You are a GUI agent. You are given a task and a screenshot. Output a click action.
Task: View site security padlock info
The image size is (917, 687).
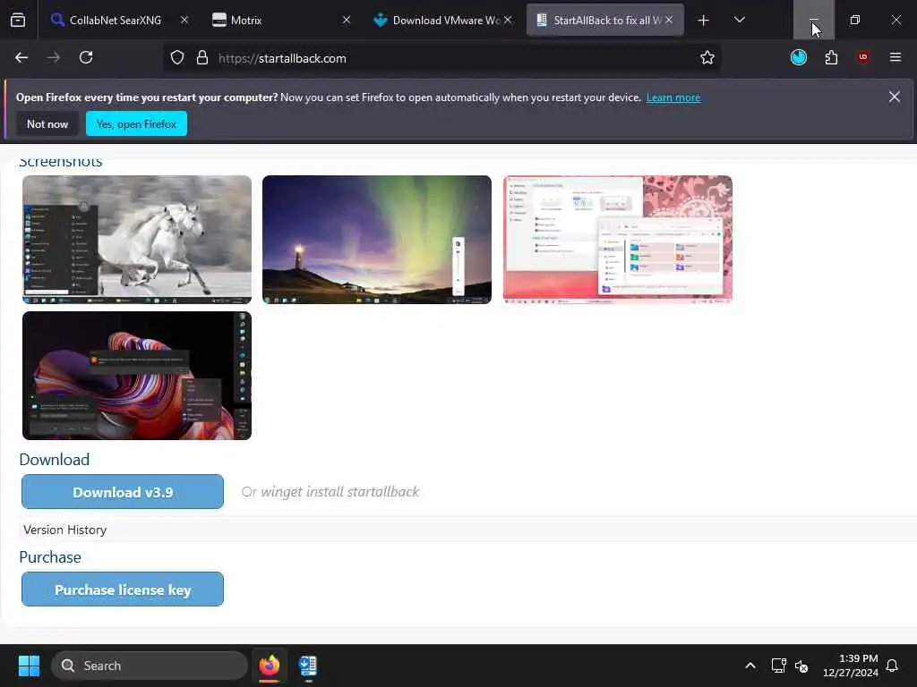[x=202, y=58]
